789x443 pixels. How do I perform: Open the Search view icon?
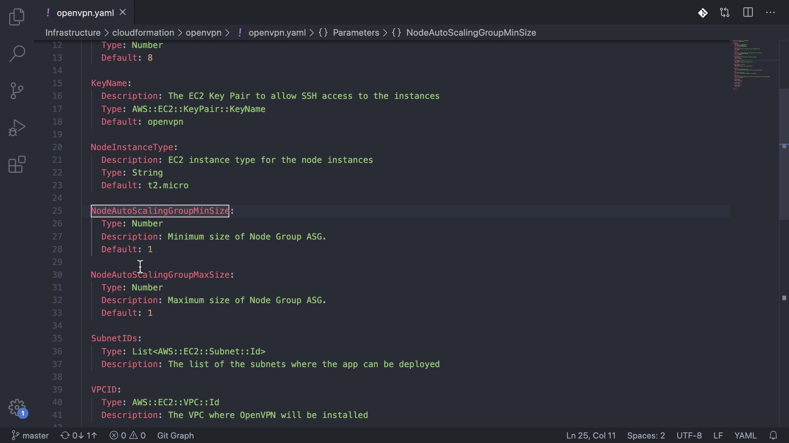17,54
